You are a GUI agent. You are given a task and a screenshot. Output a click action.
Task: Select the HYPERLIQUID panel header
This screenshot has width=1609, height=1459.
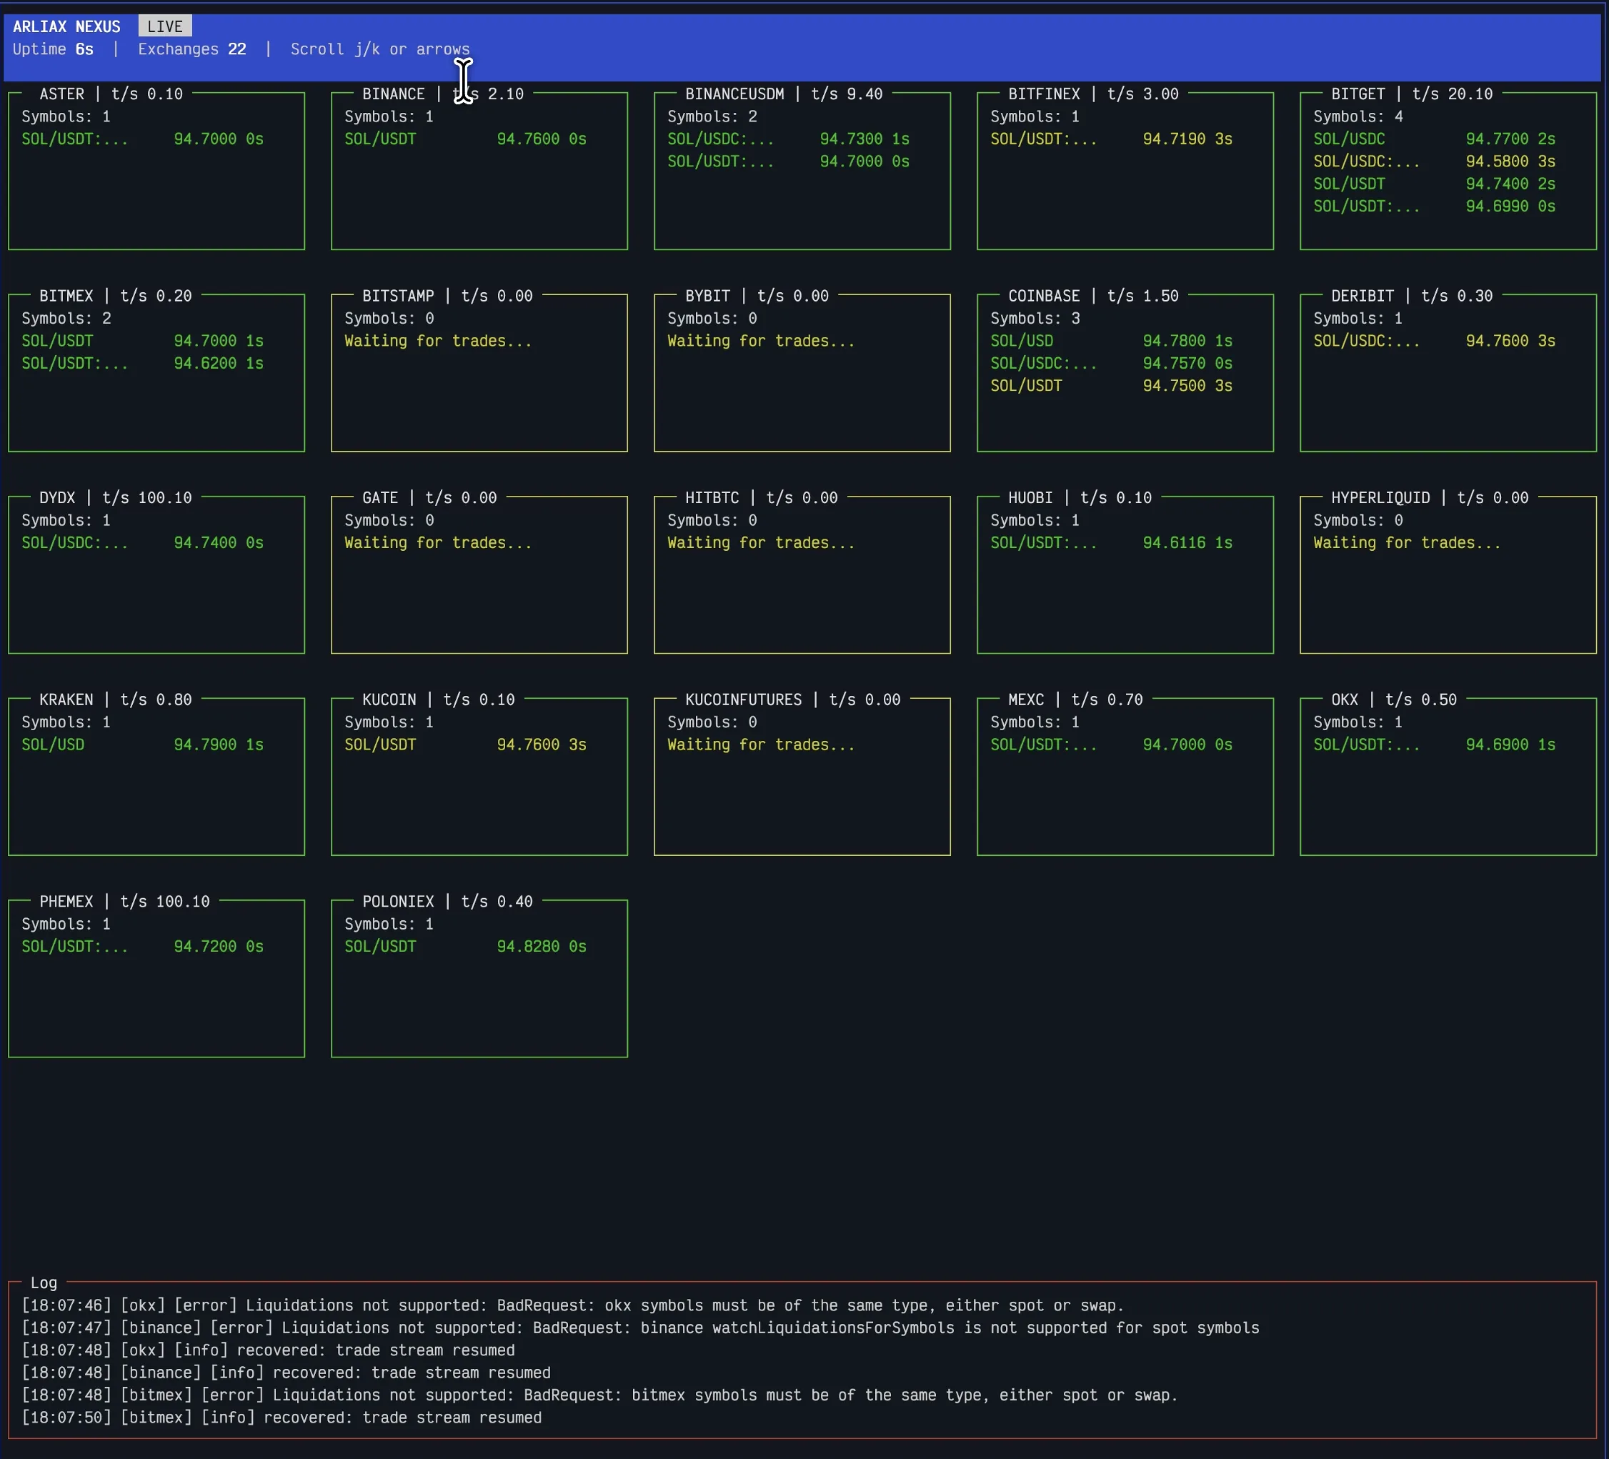click(x=1430, y=498)
